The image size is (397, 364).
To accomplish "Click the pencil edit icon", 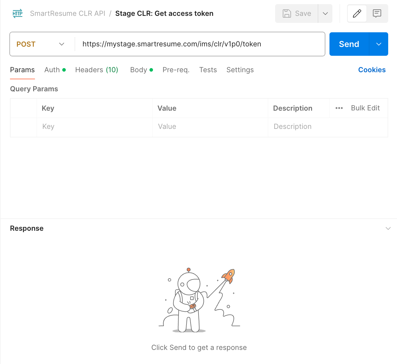I will point(357,14).
